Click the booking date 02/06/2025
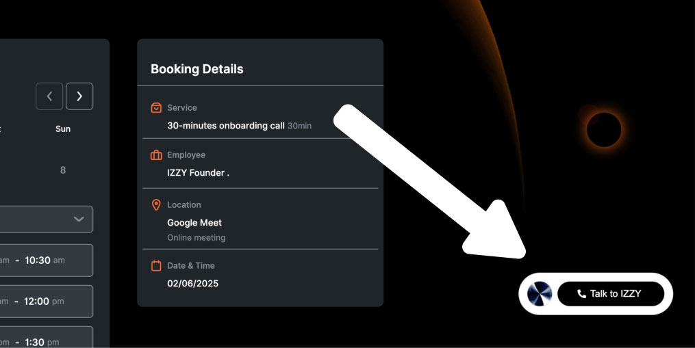695x348 pixels. pyautogui.click(x=193, y=283)
